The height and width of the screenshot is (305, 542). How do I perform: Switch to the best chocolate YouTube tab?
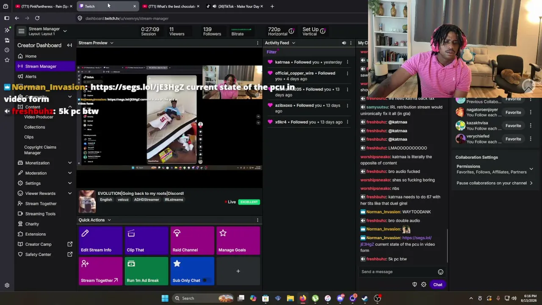170,6
